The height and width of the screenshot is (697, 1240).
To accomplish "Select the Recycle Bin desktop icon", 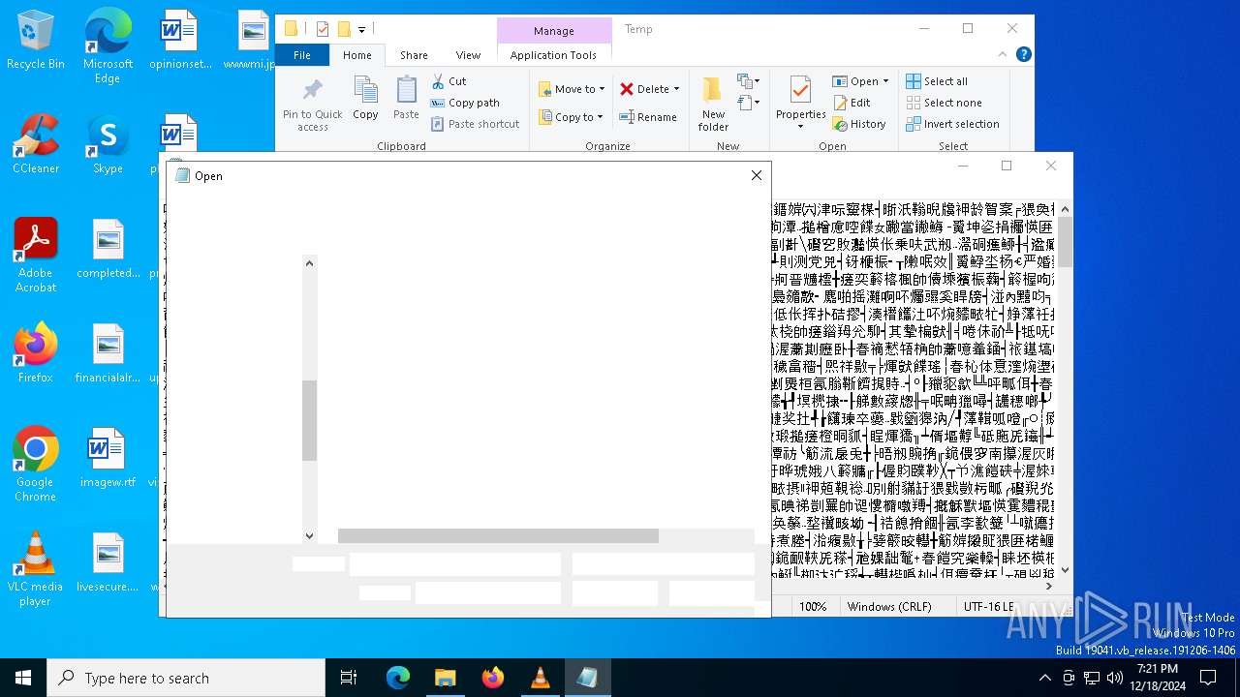I will point(35,40).
